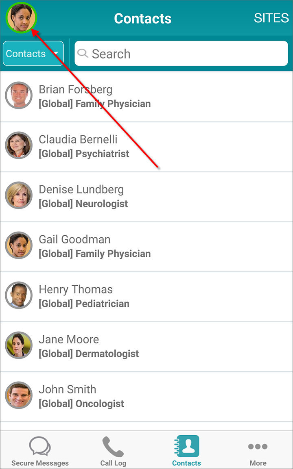Expand the Contacts filter dropdown
Viewport: 293px width, 469px height.
pos(33,54)
